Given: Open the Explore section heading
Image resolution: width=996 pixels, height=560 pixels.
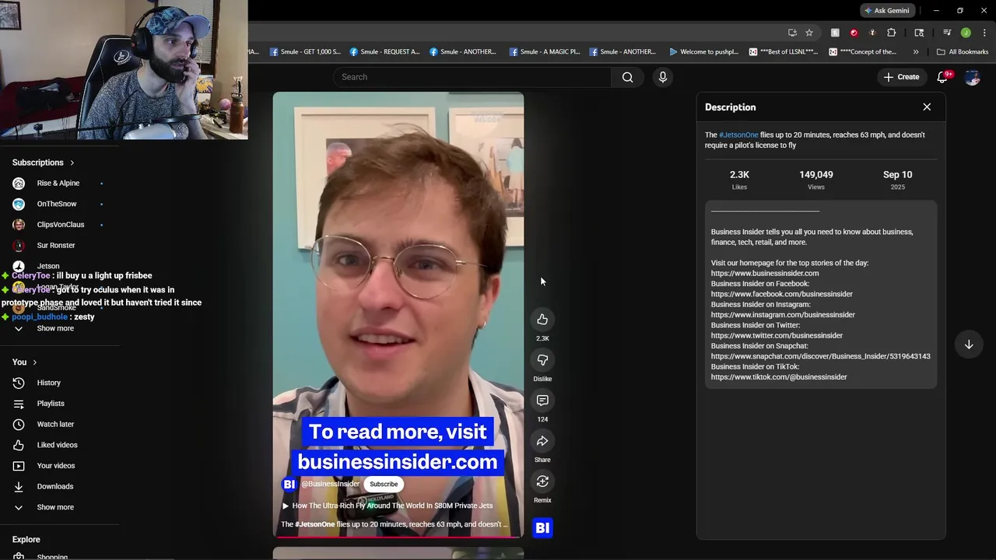Looking at the screenshot, I should click(26, 540).
